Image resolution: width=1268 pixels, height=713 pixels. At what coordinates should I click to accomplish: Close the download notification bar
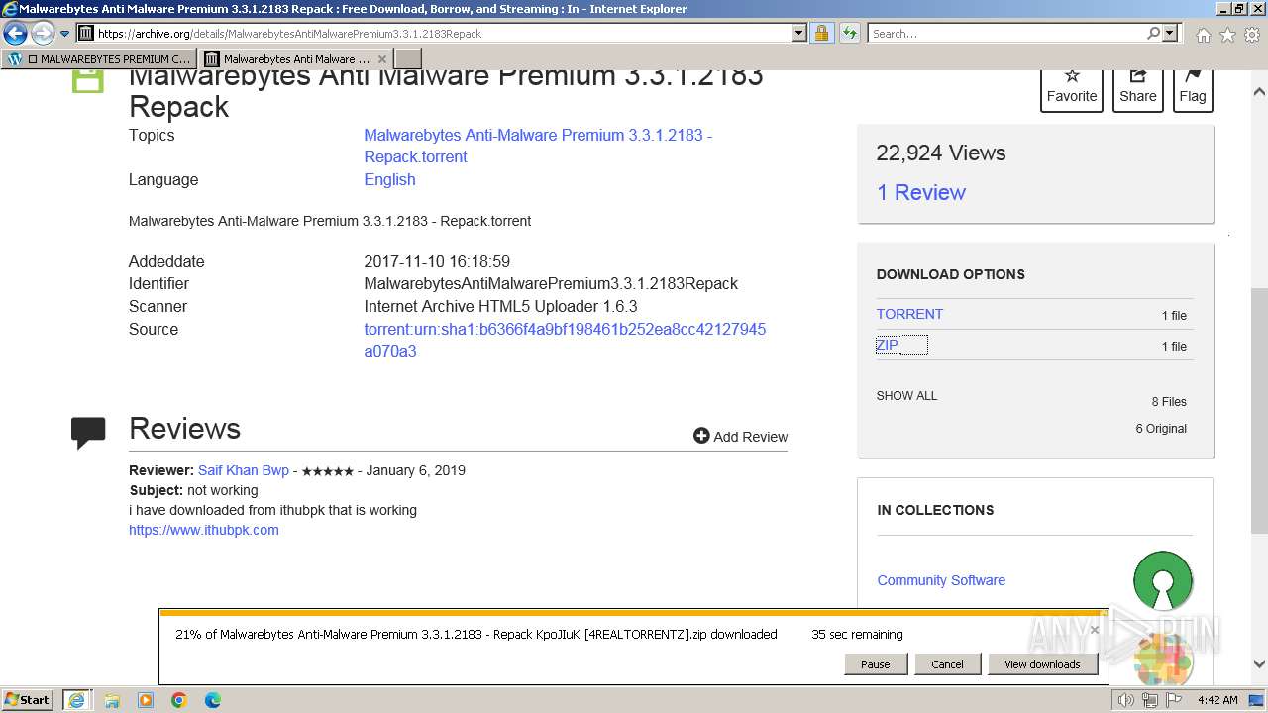(x=1095, y=629)
